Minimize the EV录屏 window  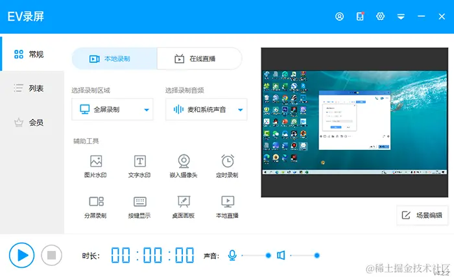[422, 16]
